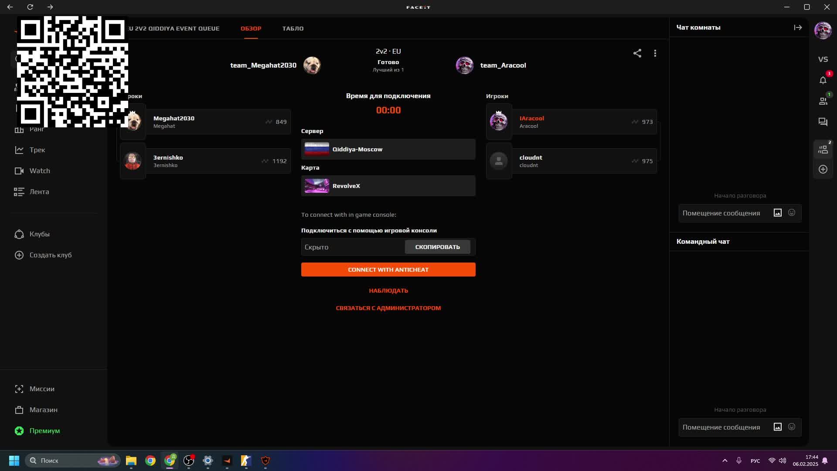Open Windows Start menu
Viewport: 837px width, 471px height.
[14, 461]
